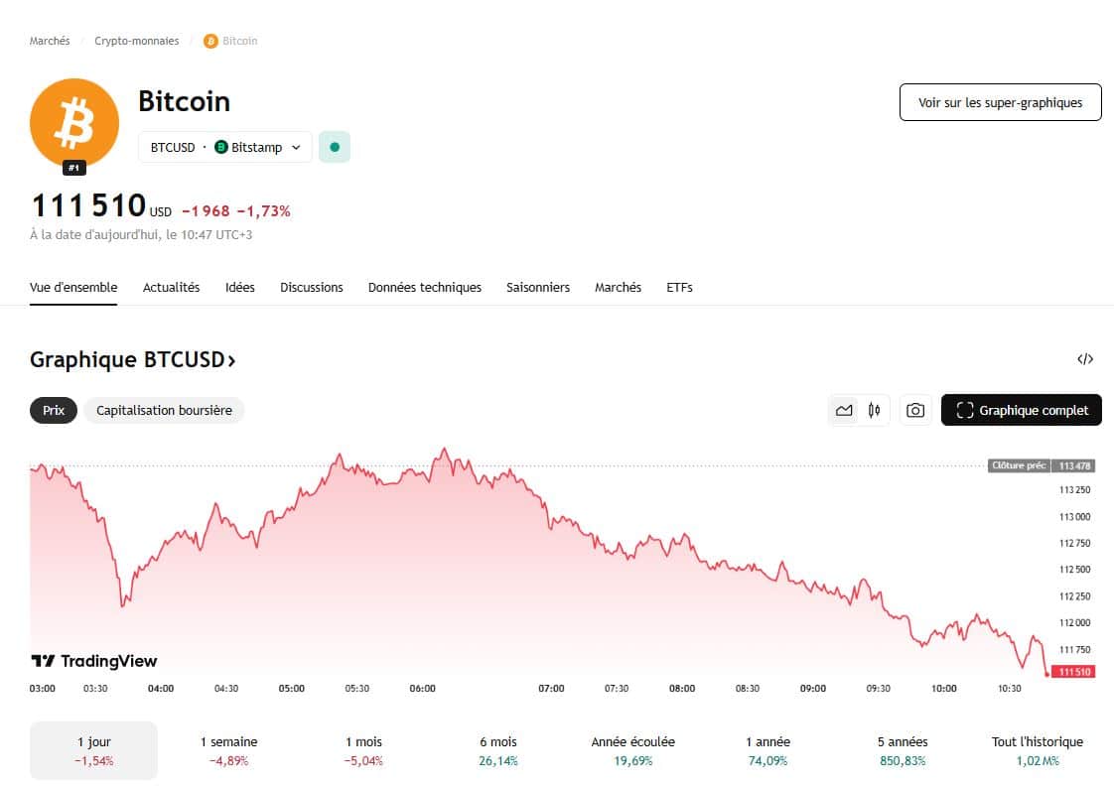Open the BTCUSD Bitstamp exchange dropdown
The height and width of the screenshot is (788, 1114).
pos(225,147)
